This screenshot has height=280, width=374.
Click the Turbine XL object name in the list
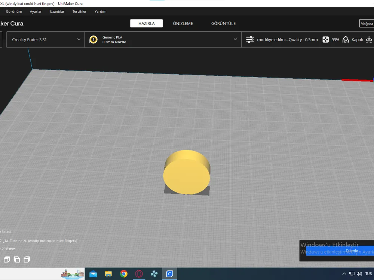[x=39, y=241]
